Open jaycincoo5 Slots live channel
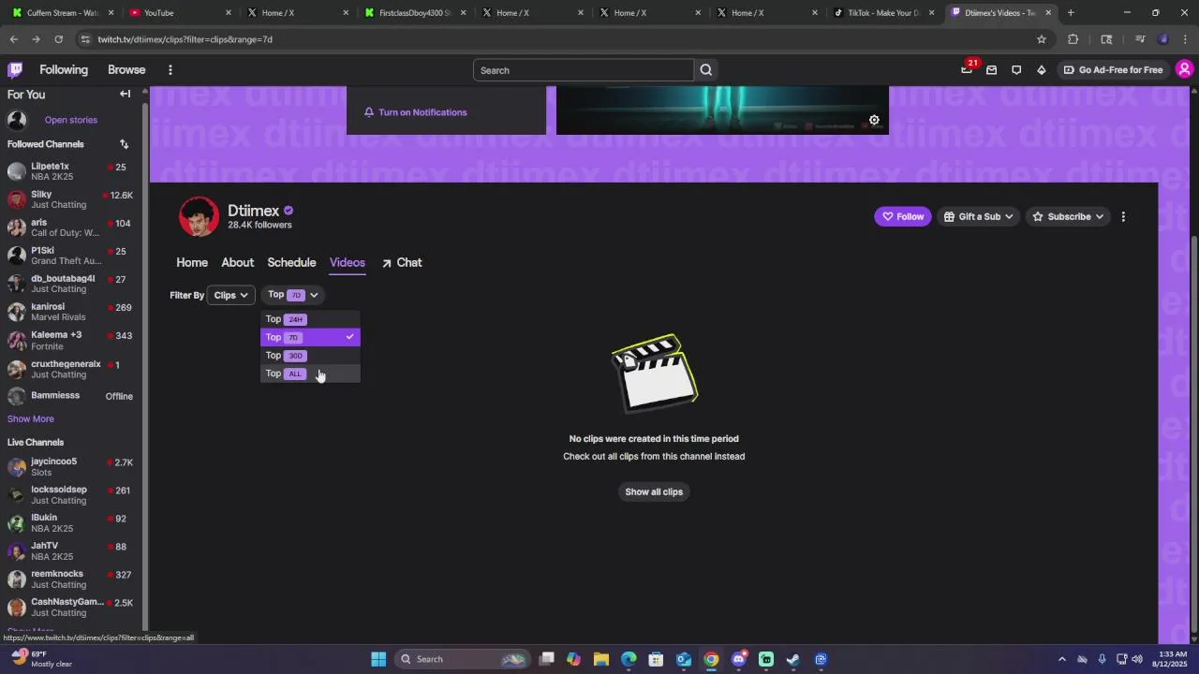Viewport: 1199px width, 674px height. tap(71, 466)
